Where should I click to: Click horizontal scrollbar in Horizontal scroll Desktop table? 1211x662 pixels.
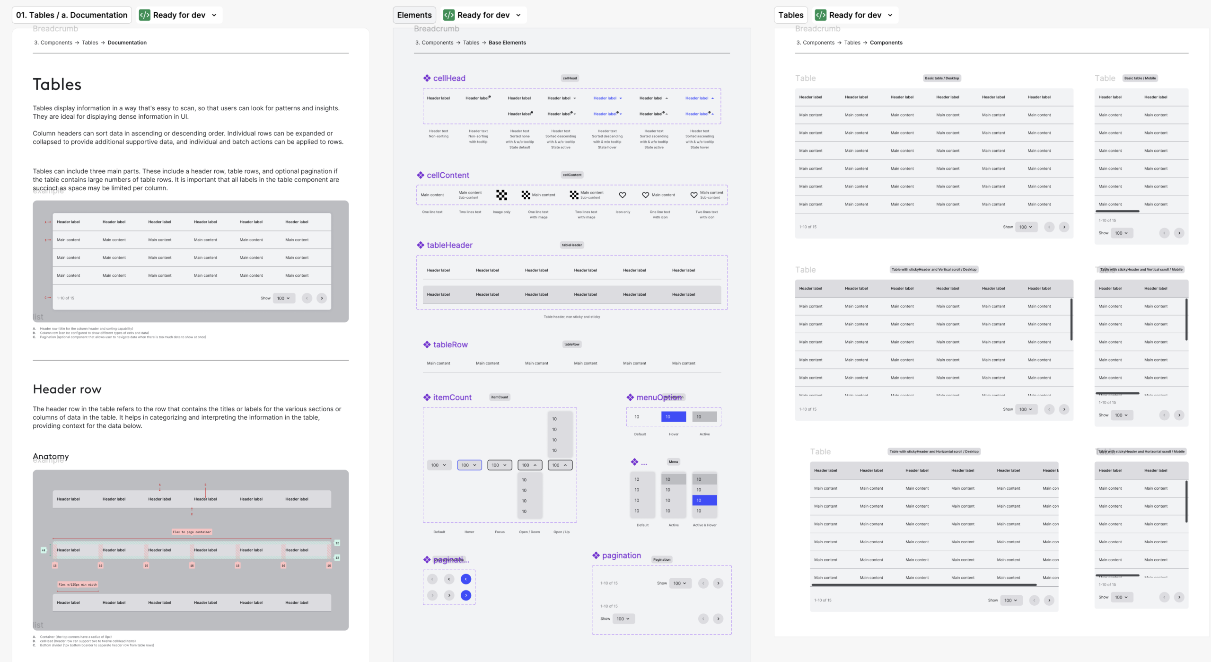tap(923, 585)
